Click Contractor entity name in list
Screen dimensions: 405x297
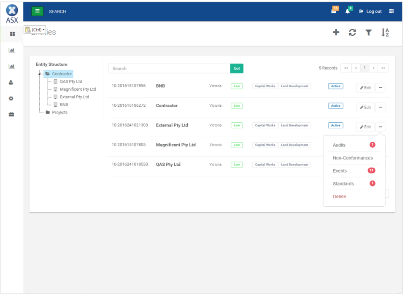coord(167,105)
